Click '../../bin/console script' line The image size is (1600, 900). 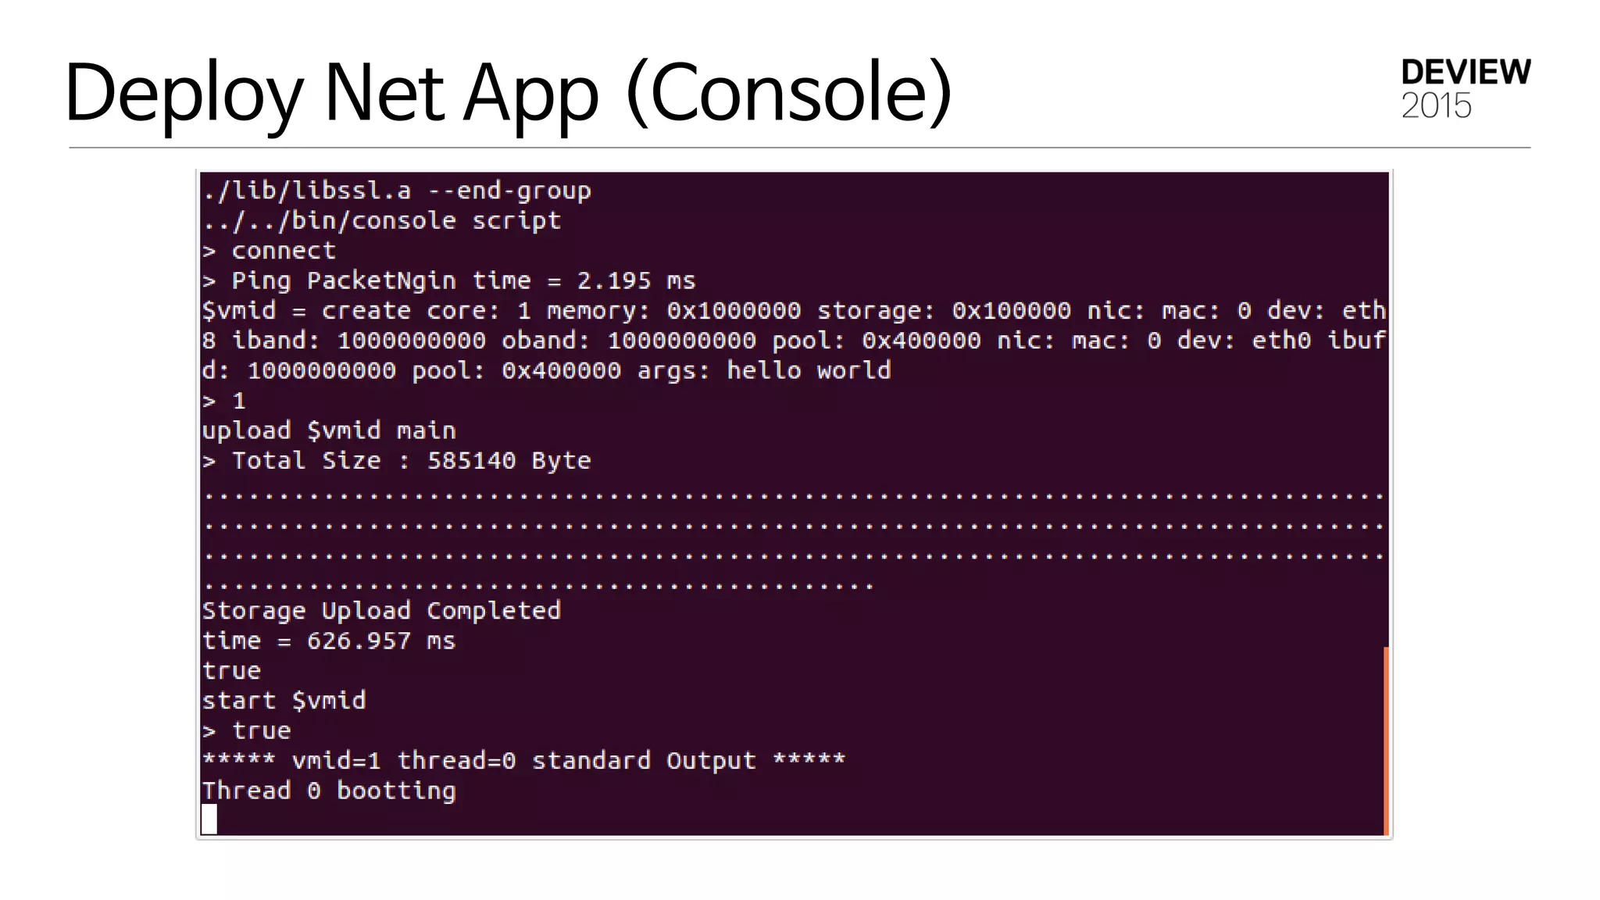pos(381,220)
